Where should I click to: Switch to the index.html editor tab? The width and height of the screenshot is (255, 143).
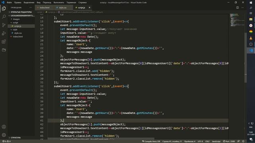(x=44, y=8)
